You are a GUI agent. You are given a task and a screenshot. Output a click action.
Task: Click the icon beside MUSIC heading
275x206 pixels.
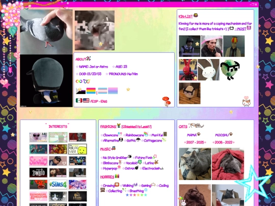pyautogui.click(x=114, y=149)
